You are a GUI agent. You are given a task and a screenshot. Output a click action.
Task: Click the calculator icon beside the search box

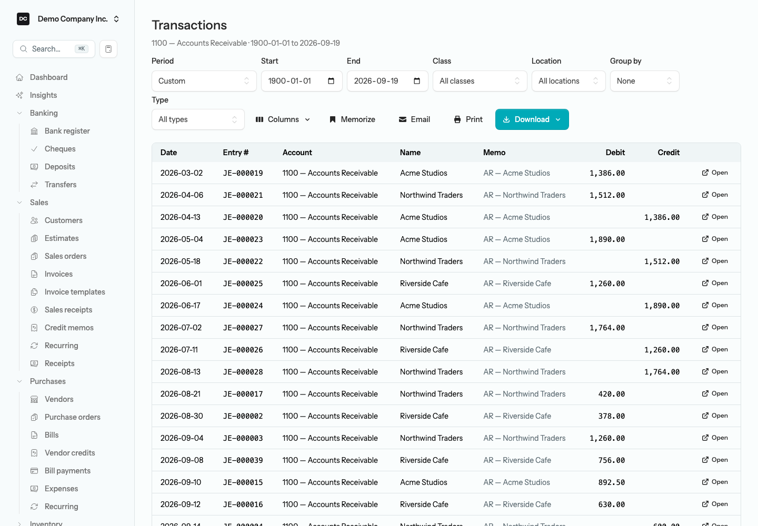point(108,49)
